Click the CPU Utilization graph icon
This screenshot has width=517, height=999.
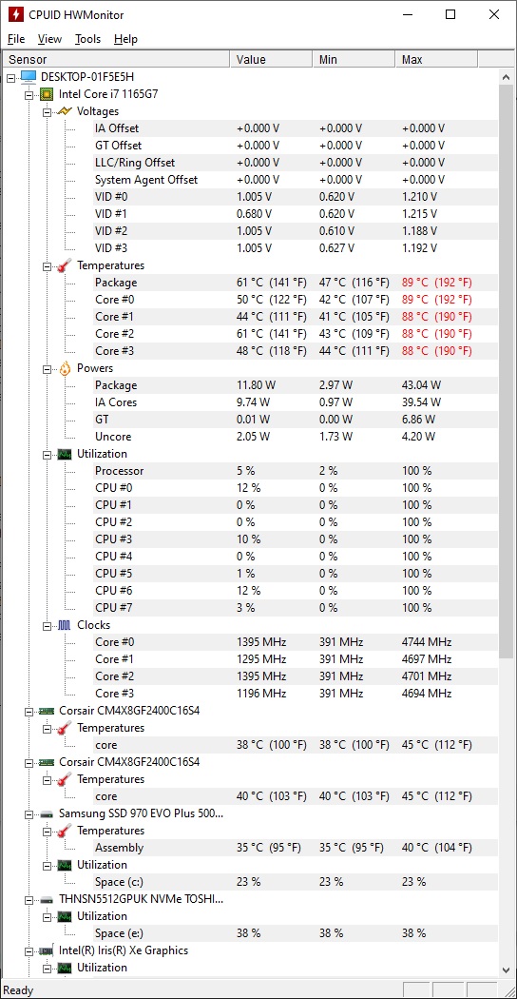(65, 454)
